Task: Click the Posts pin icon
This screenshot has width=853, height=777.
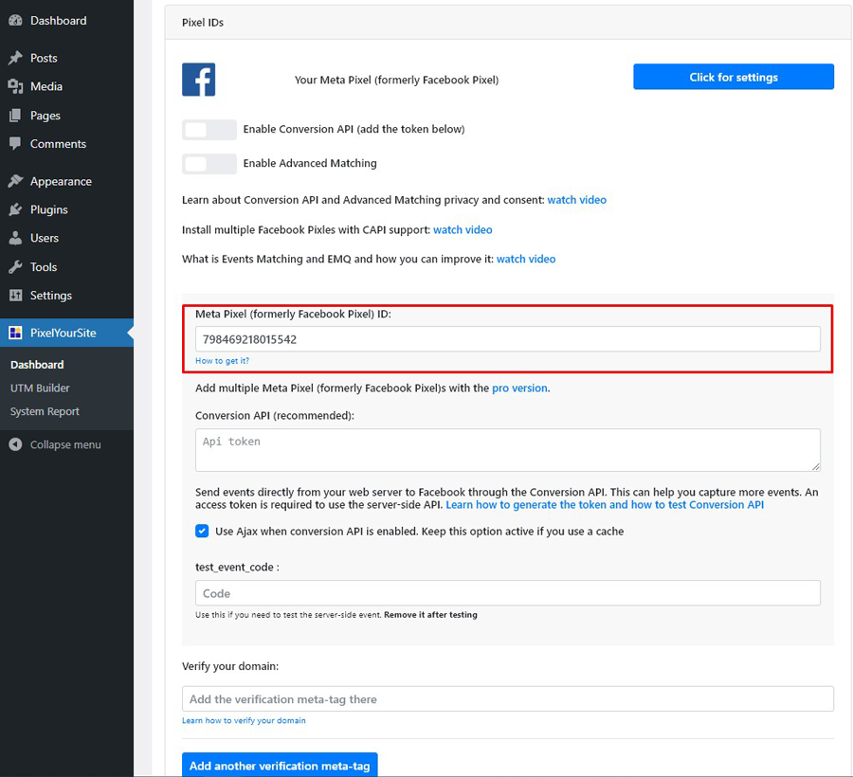Action: 15,58
